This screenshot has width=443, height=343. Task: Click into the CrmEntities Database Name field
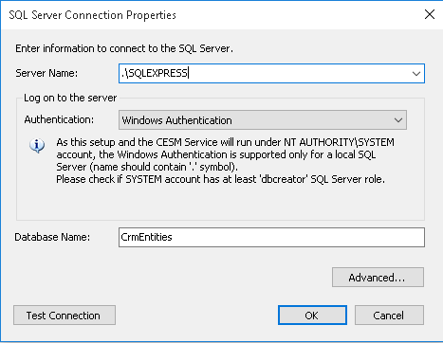click(x=271, y=237)
